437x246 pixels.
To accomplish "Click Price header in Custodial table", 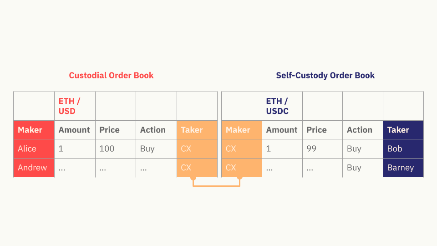I will (x=115, y=130).
